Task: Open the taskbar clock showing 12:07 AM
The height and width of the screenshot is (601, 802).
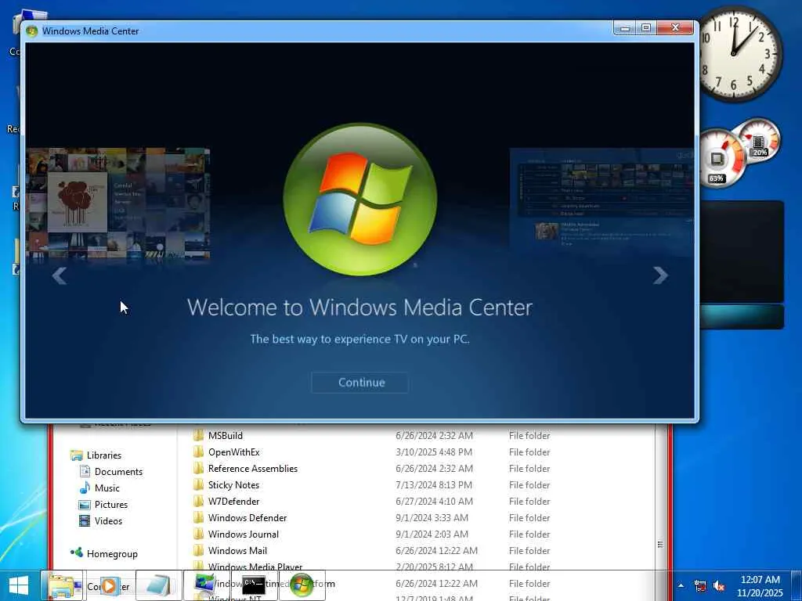Action: click(x=760, y=585)
